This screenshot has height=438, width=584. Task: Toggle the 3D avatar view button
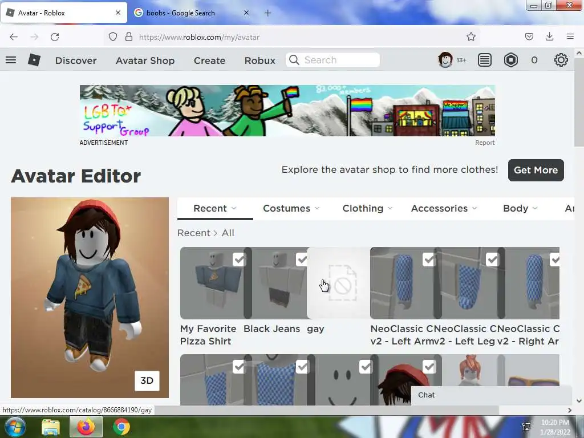(x=147, y=380)
